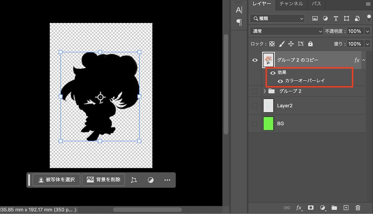Click fx icon on グループ 2 のコピー layer
The height and width of the screenshot is (214, 373).
pos(357,60)
